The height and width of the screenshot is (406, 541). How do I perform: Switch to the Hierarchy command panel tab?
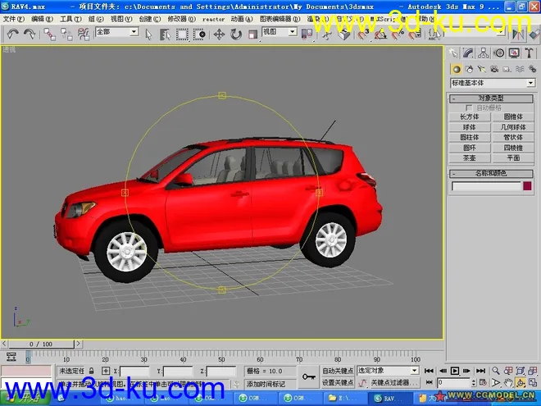tap(484, 53)
